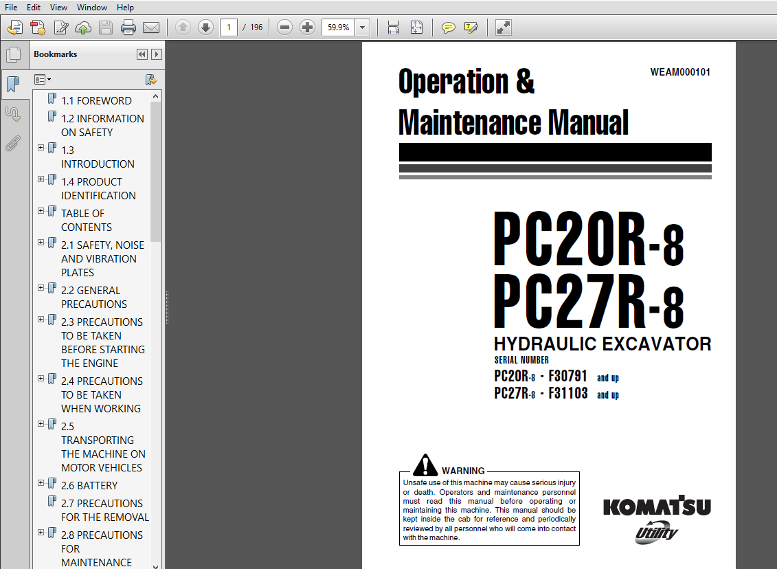Click the Save floppy disk icon
The image size is (777, 569).
coord(106,27)
